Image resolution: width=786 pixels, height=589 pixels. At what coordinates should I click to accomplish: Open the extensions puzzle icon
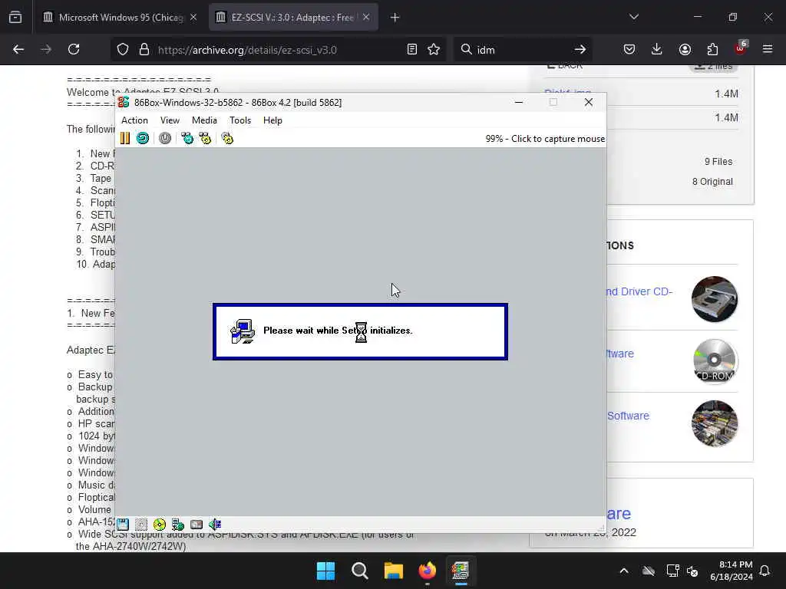click(x=712, y=50)
